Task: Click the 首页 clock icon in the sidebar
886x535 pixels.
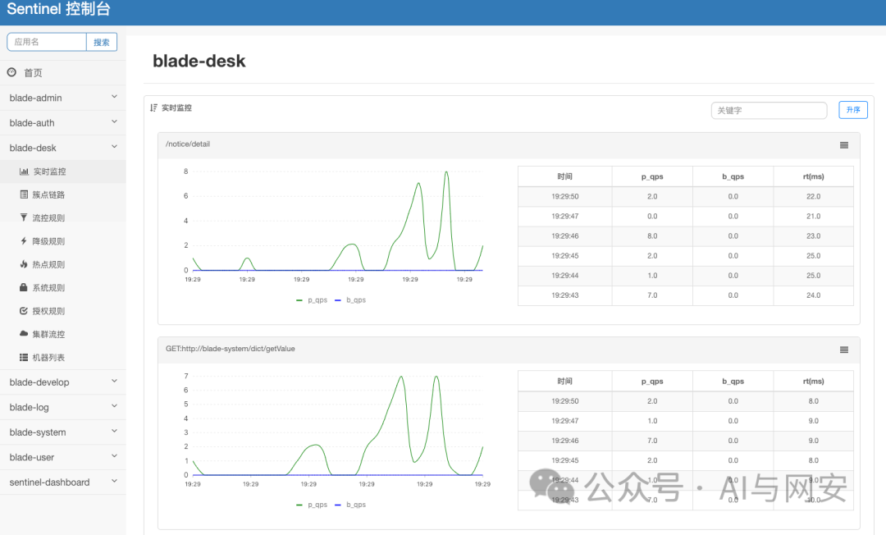Action: pos(11,72)
